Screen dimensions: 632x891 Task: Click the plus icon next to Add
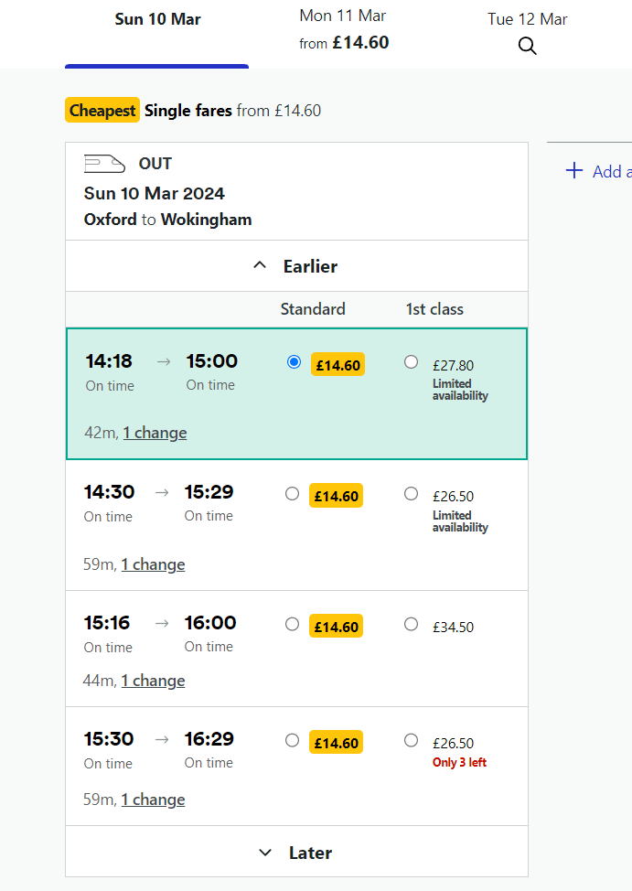[x=574, y=170]
